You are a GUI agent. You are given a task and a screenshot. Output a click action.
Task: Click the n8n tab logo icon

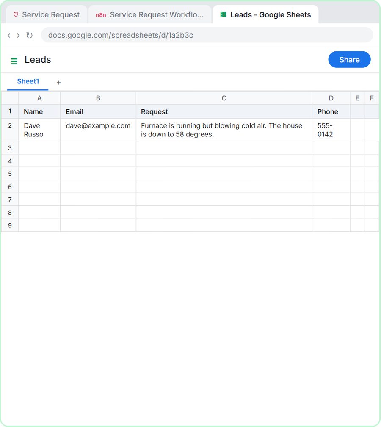(101, 15)
